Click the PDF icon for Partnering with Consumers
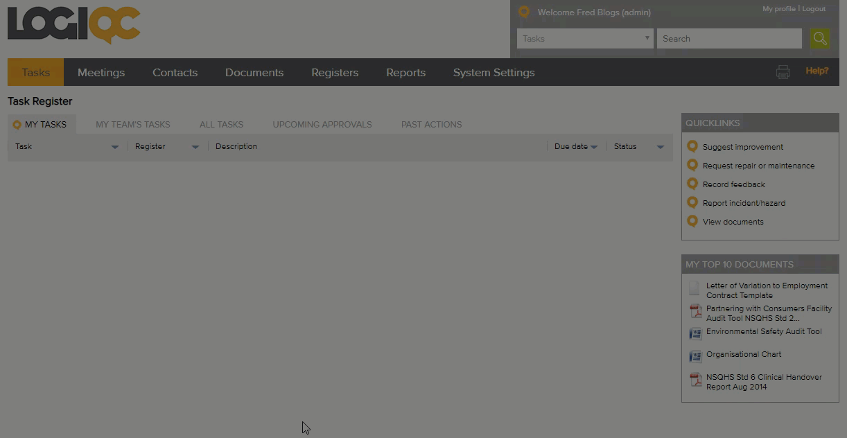Viewport: 847px width, 438px height. [x=695, y=312]
